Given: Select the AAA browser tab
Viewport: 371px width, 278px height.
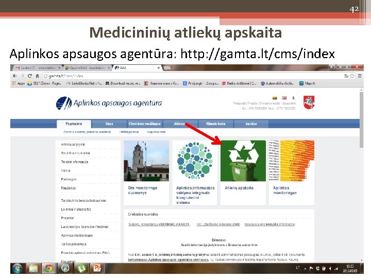Looking at the screenshot, I should point(136,68).
